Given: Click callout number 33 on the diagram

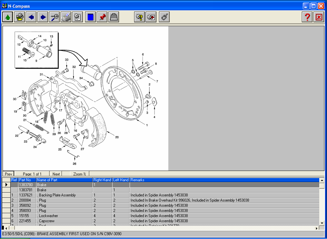Looking at the screenshot, I should pyautogui.click(x=66, y=60).
